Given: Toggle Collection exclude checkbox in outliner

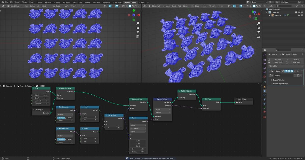Looking at the screenshot, I should (296, 12).
